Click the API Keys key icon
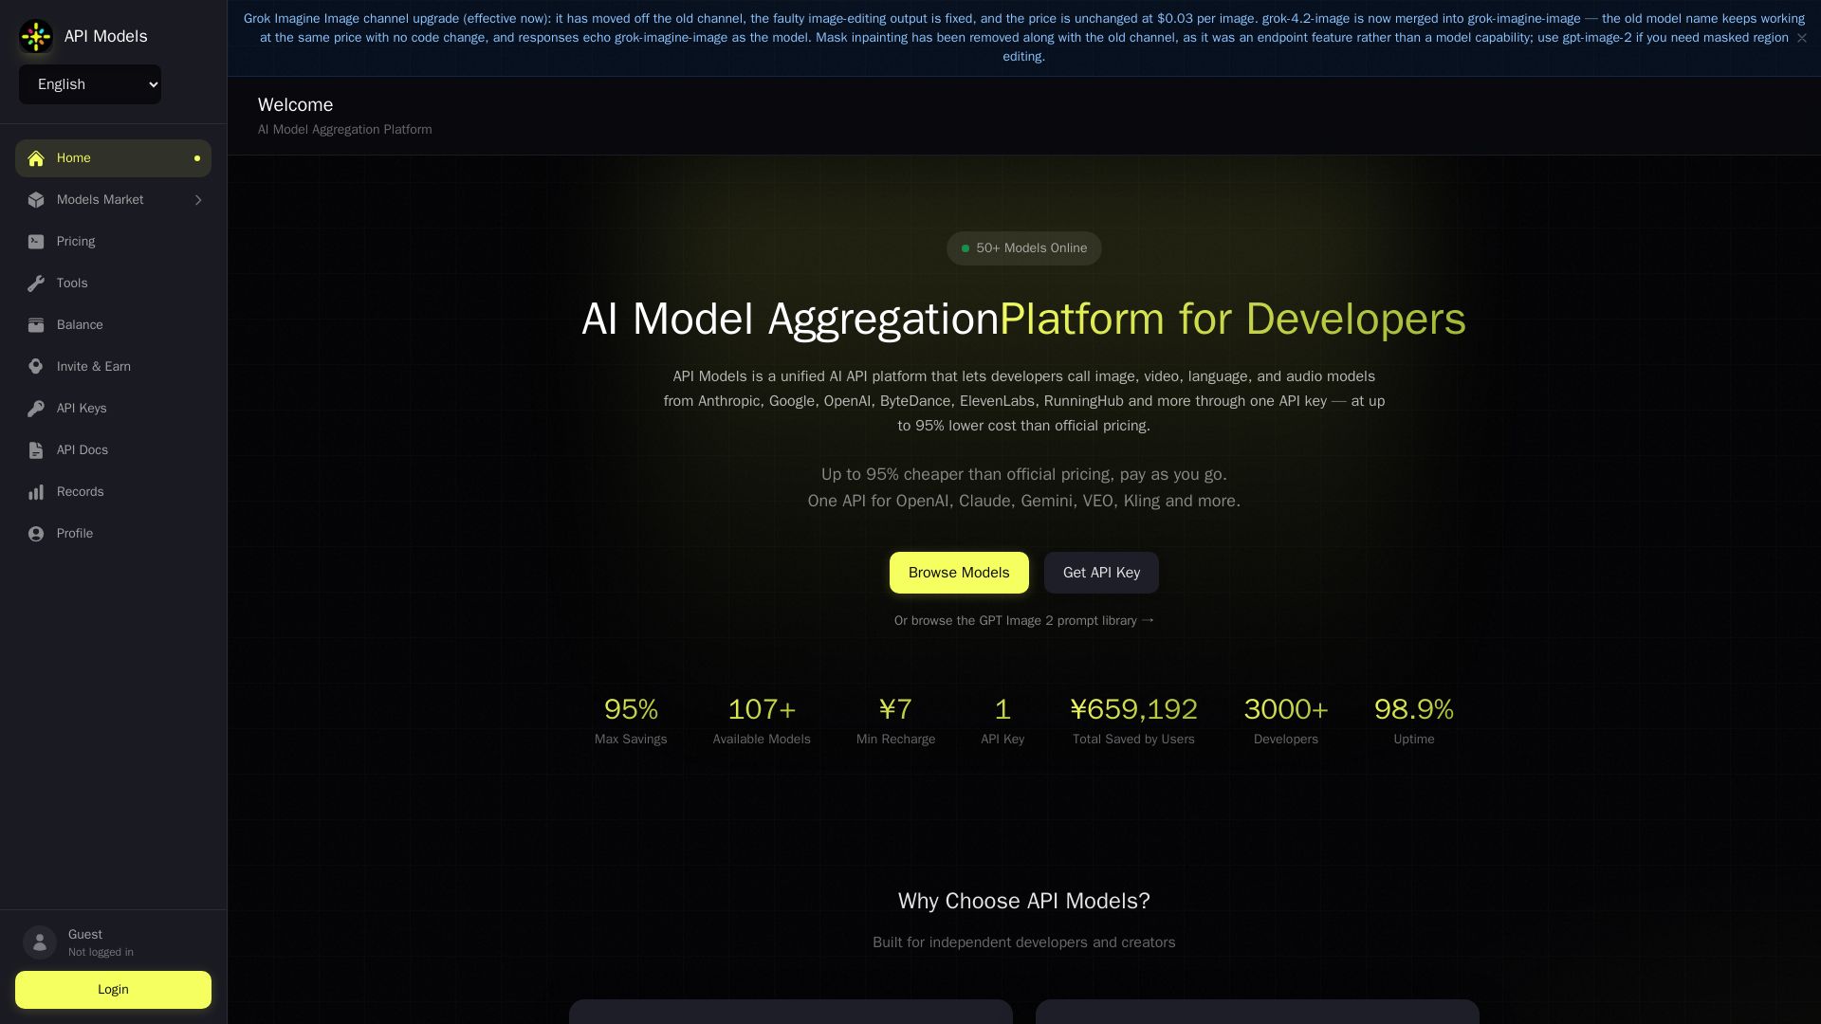 [x=36, y=409]
